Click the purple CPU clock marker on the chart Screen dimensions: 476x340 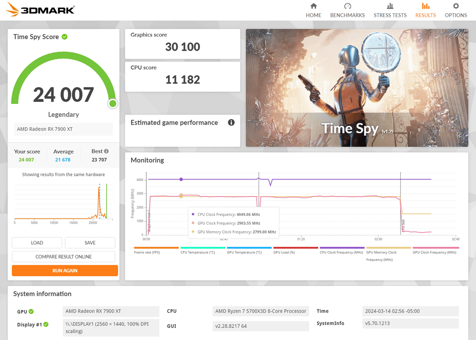tap(181, 179)
